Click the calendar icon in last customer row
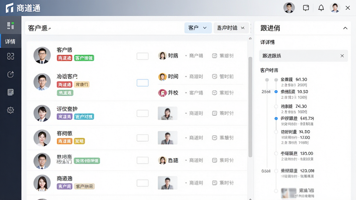The image size is (356, 200). pyautogui.click(x=215, y=183)
